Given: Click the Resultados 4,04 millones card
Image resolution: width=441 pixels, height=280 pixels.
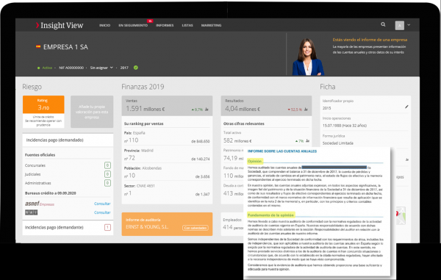Looking at the screenshot, I should [x=266, y=106].
